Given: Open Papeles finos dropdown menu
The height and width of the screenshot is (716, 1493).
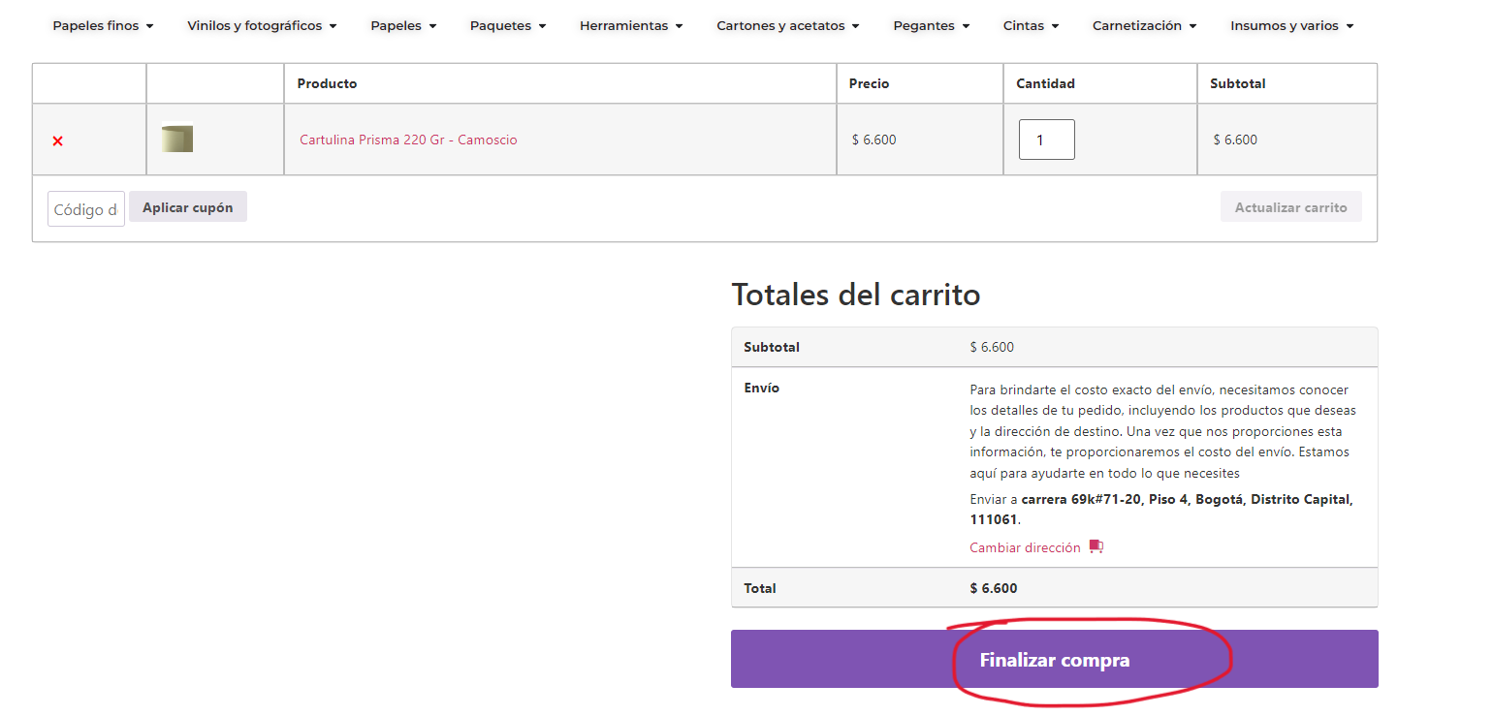Looking at the screenshot, I should pos(103,26).
